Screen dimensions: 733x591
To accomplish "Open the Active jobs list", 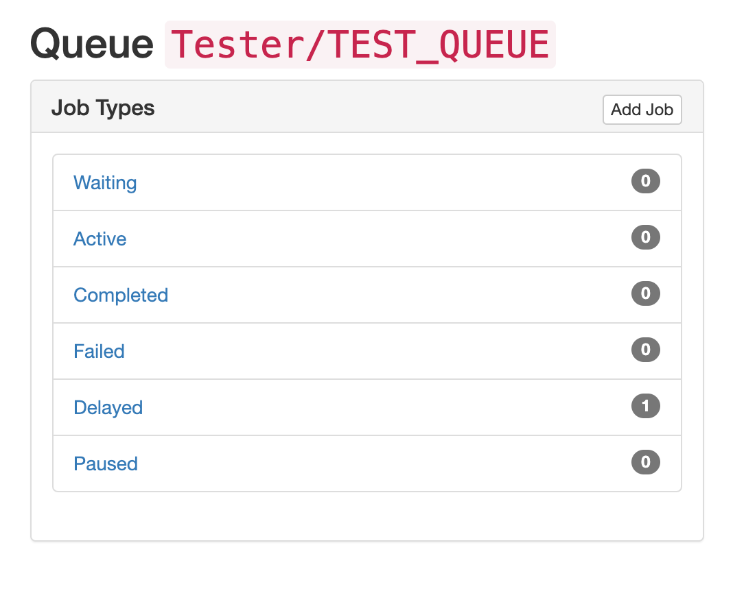I will [100, 239].
